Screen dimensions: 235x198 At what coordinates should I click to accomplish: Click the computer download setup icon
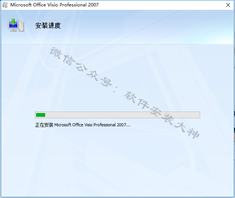tap(16, 25)
